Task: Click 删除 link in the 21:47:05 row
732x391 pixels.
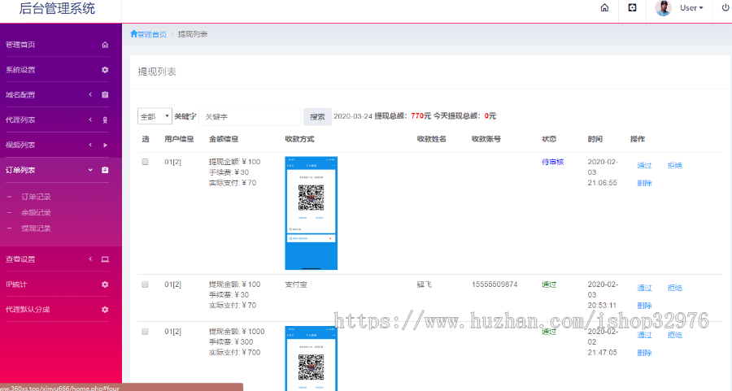Action: (x=644, y=354)
